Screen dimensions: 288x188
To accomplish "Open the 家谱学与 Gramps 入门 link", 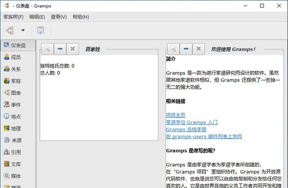I will 192,122.
